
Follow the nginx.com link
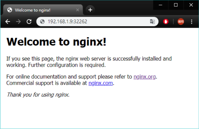pyautogui.click(x=101, y=83)
